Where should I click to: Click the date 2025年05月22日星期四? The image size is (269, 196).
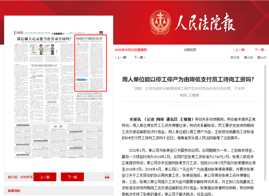[131, 50]
